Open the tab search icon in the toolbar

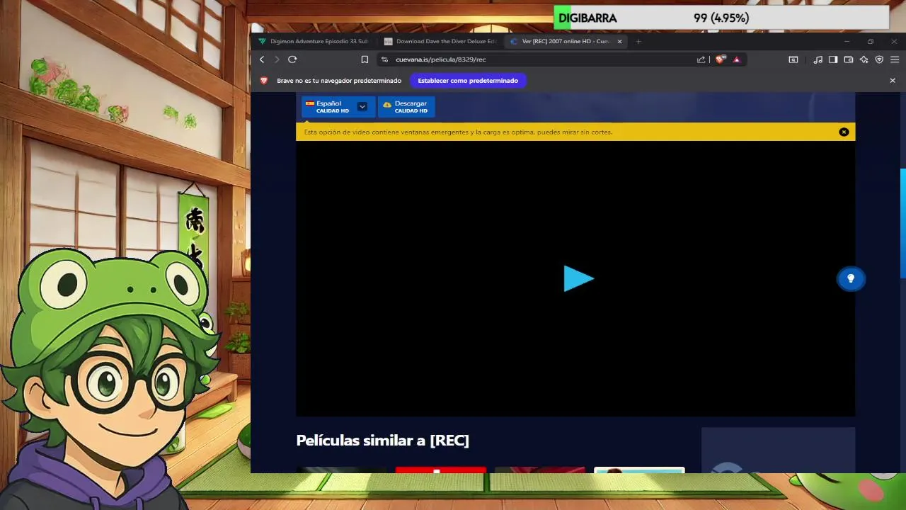pyautogui.click(x=793, y=59)
